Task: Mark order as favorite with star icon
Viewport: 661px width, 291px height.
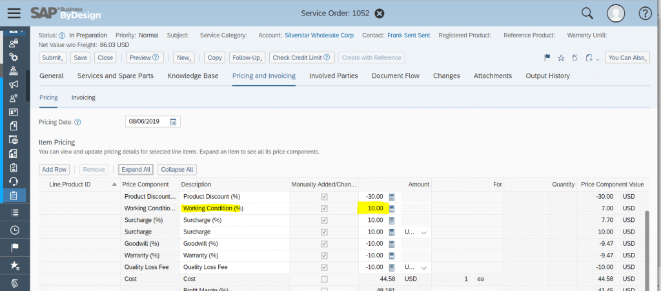Action: 561,58
